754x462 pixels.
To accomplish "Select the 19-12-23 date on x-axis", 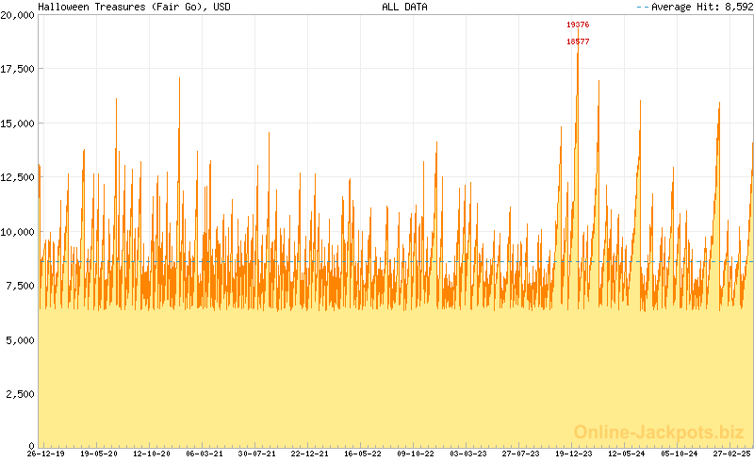I will 574,454.
